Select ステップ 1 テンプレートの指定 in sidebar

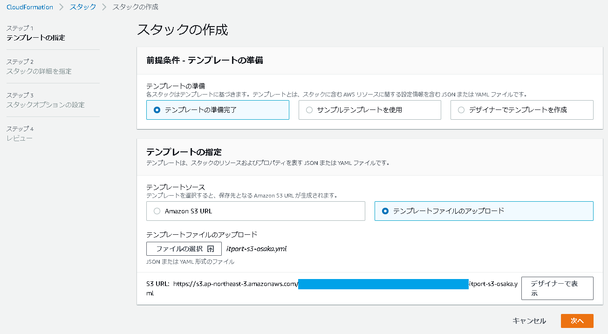[36, 33]
